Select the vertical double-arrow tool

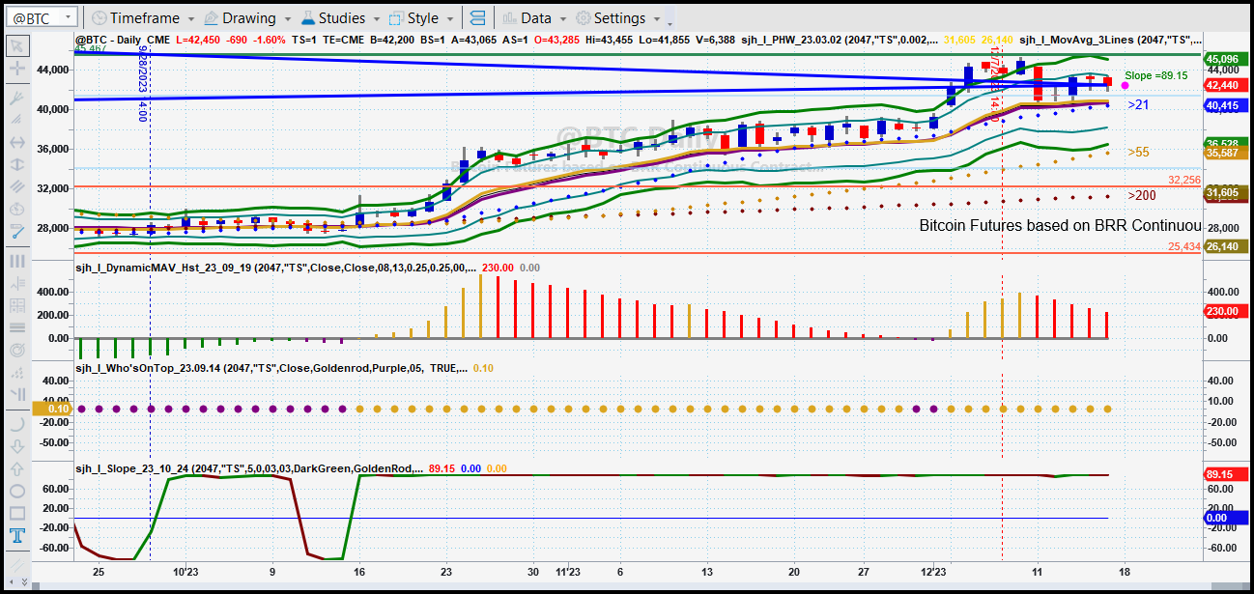click(x=17, y=164)
